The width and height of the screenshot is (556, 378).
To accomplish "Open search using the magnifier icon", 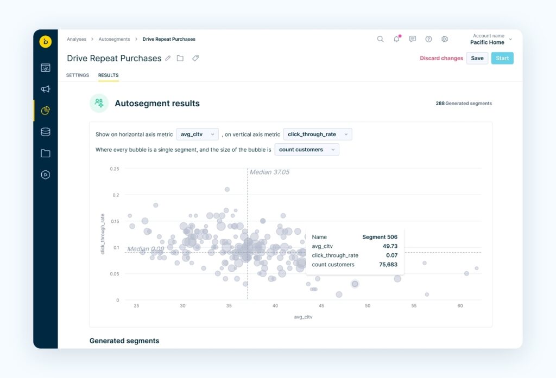I will tap(380, 39).
